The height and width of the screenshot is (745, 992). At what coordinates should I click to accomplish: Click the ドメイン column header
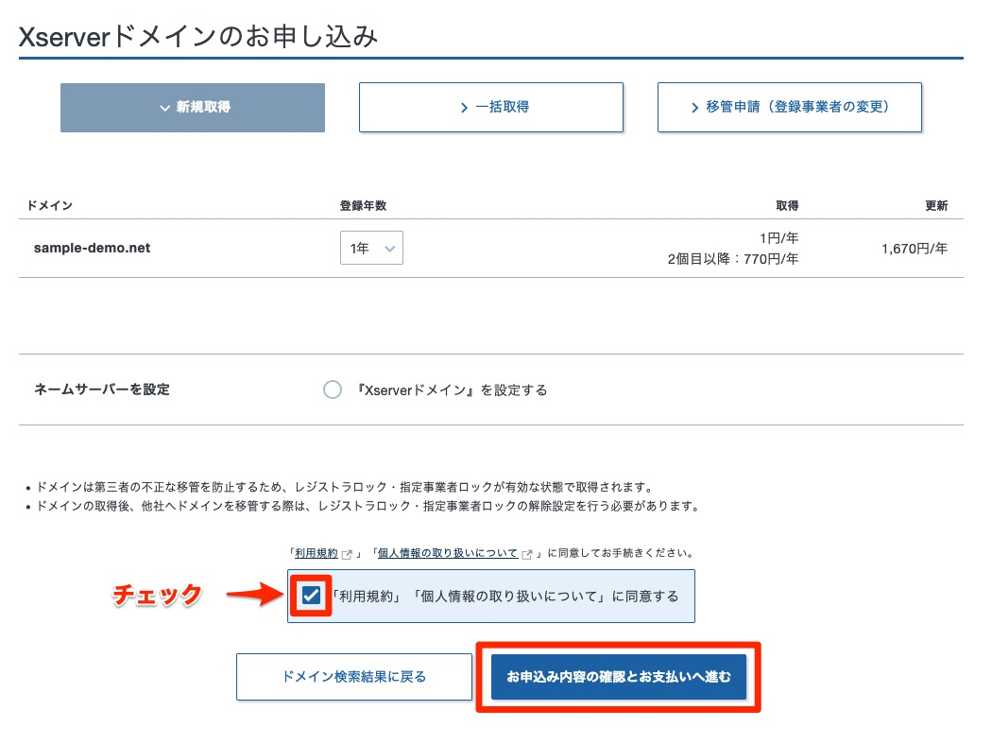coord(50,206)
